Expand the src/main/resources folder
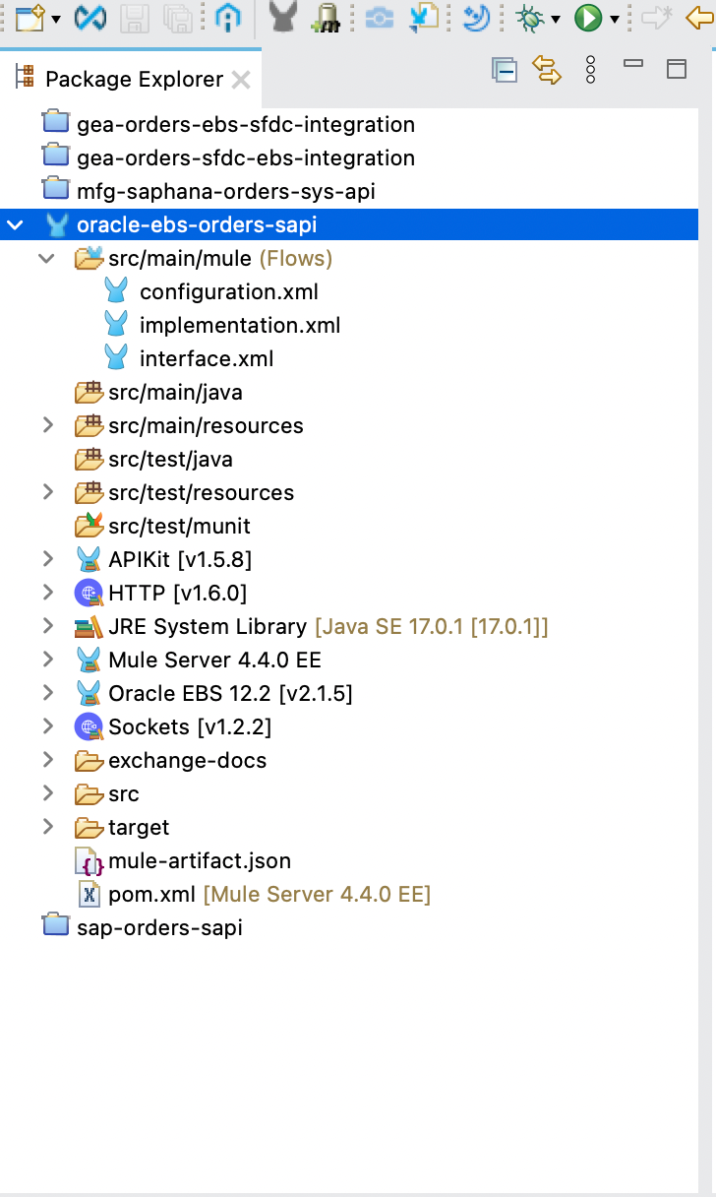The height and width of the screenshot is (1197, 716). point(47,426)
